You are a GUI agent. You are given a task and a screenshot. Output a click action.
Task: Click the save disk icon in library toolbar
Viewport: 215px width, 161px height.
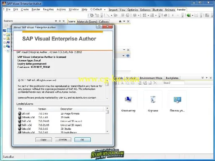tap(150, 83)
